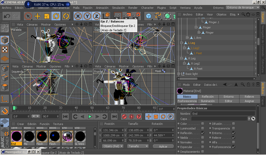This screenshot has height=155, width=266.
Task: Switch to the Reflexión material tab
Action: click(208, 96)
